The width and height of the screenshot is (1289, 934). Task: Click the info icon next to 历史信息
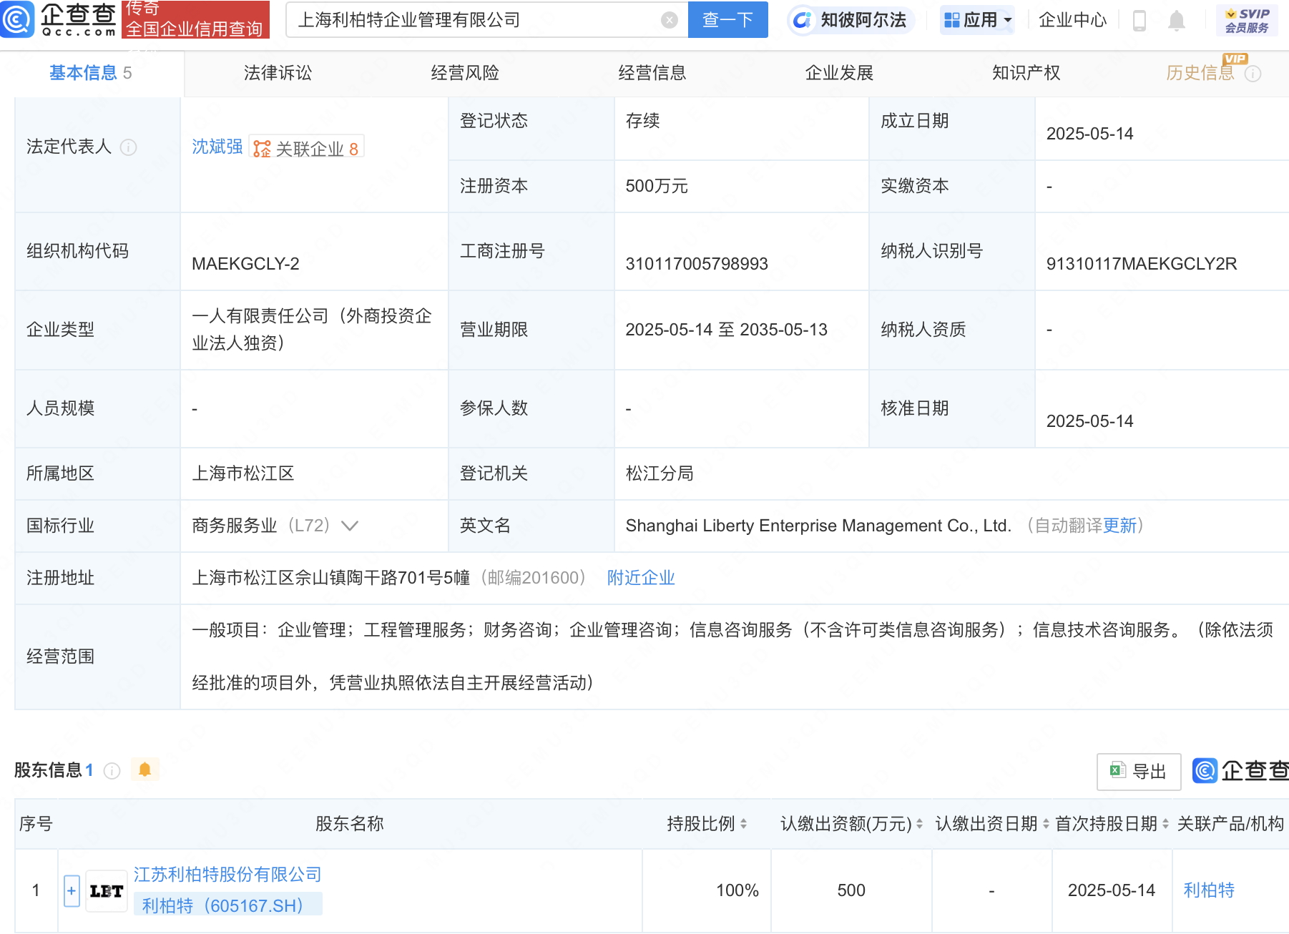click(1253, 74)
